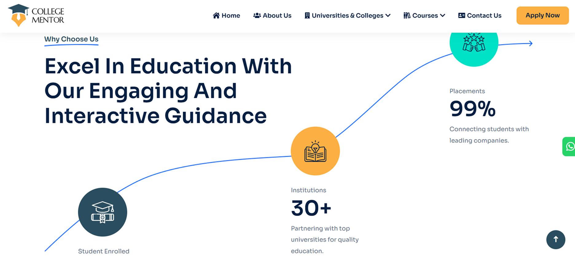Viewport: 575px width, 259px height.
Task: Click the building icon beside Universities & Colleges
Action: (307, 15)
